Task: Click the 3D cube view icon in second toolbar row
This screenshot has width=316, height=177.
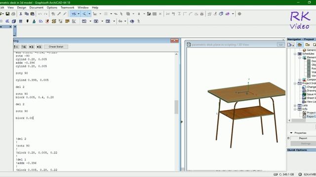Action: coord(14,21)
